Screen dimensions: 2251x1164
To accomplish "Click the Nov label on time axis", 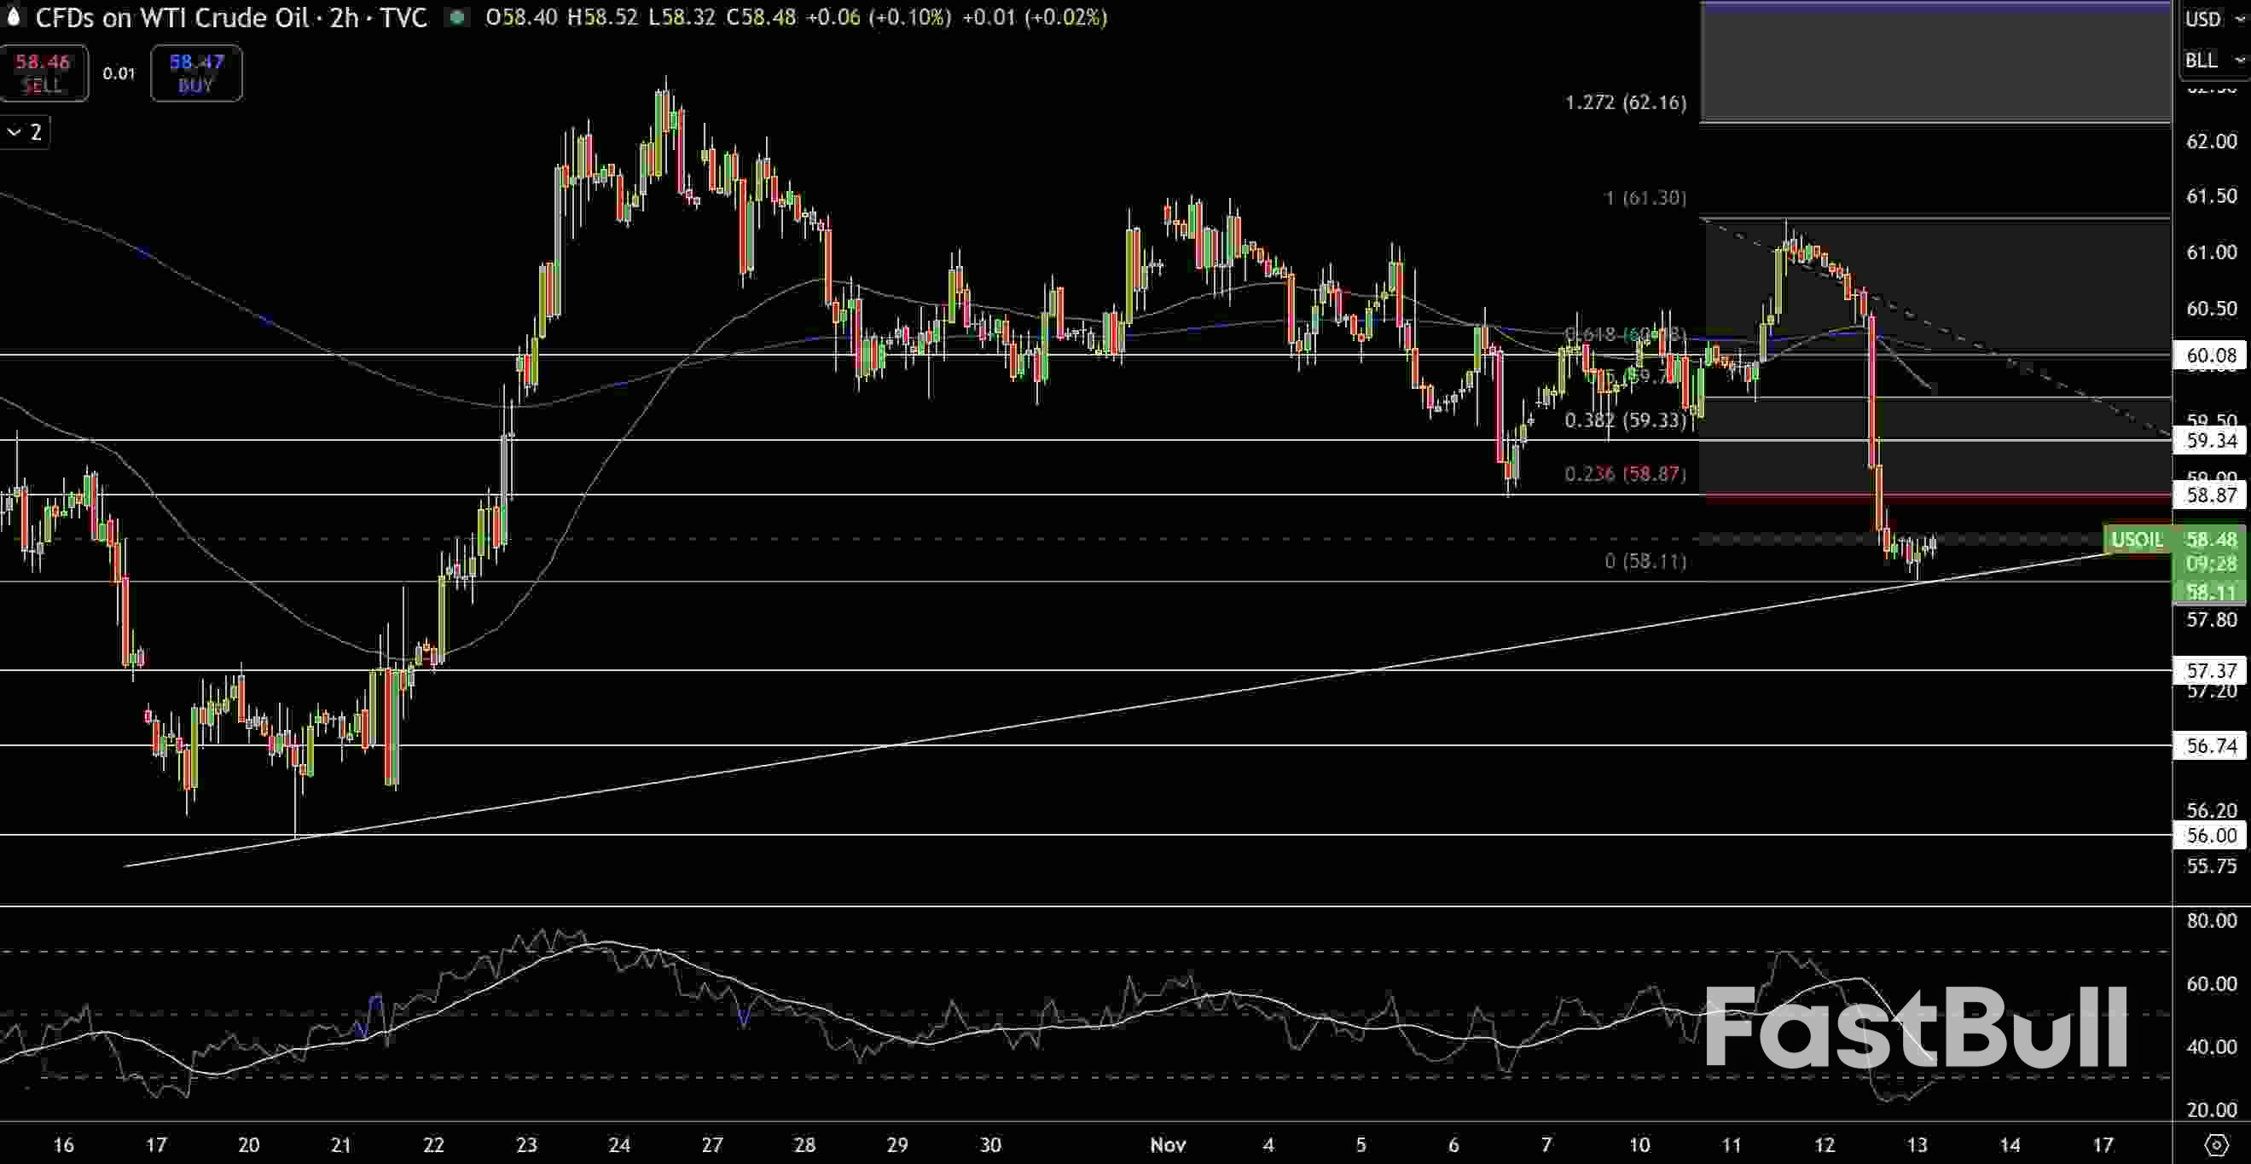I will pos(1169,1144).
